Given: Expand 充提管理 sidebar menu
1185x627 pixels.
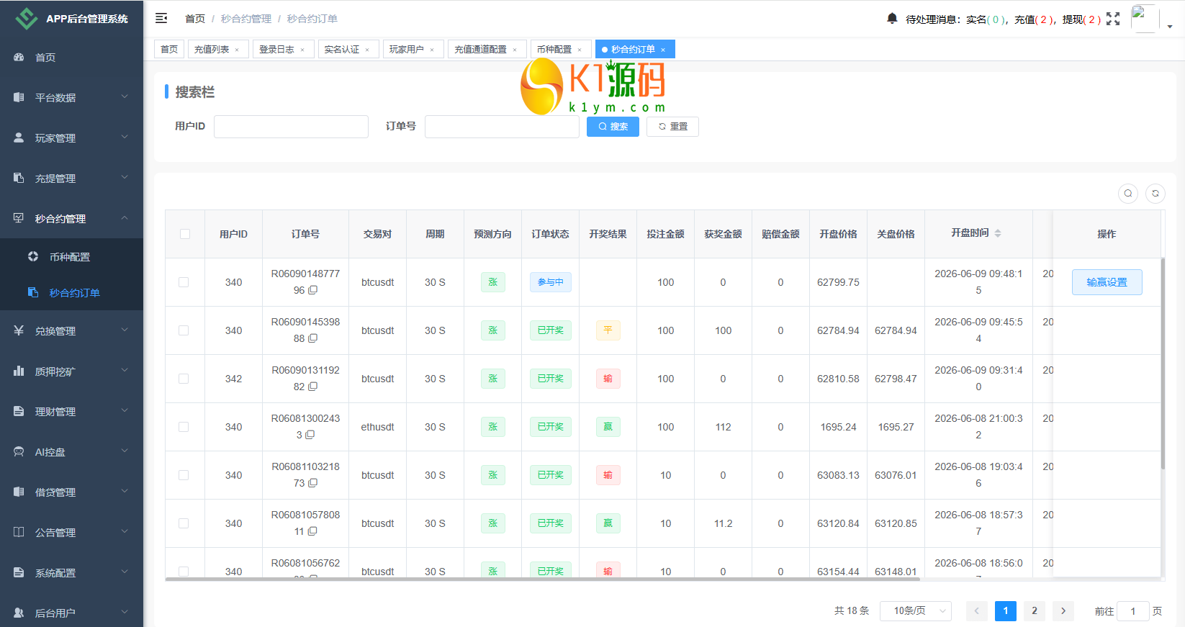Looking at the screenshot, I should pyautogui.click(x=71, y=179).
